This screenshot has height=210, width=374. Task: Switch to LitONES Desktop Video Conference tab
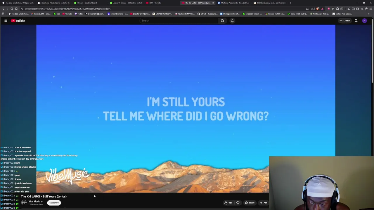[269, 3]
